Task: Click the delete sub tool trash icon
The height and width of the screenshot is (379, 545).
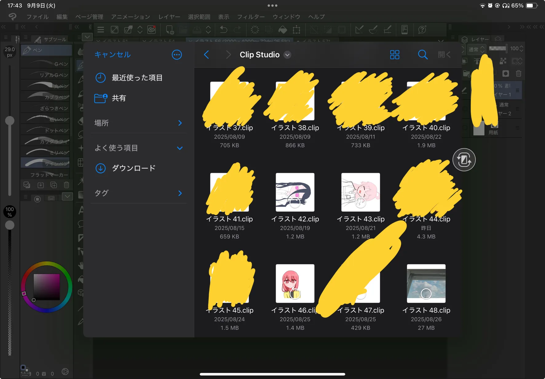Action: coord(66,185)
